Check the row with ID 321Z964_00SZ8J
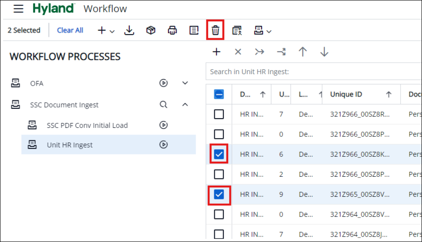Viewport: 422px width, 242px height. [x=219, y=234]
